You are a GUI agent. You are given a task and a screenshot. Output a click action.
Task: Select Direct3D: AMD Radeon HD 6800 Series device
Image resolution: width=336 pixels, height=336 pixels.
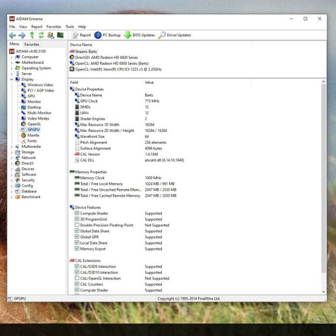pos(103,57)
